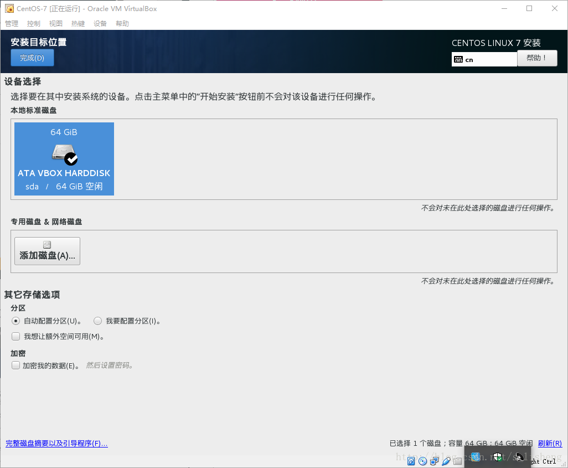568x468 pixels.
Task: Open the 帮助 menu in menu bar
Action: [122, 24]
